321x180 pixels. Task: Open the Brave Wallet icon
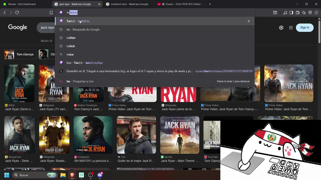298,12
